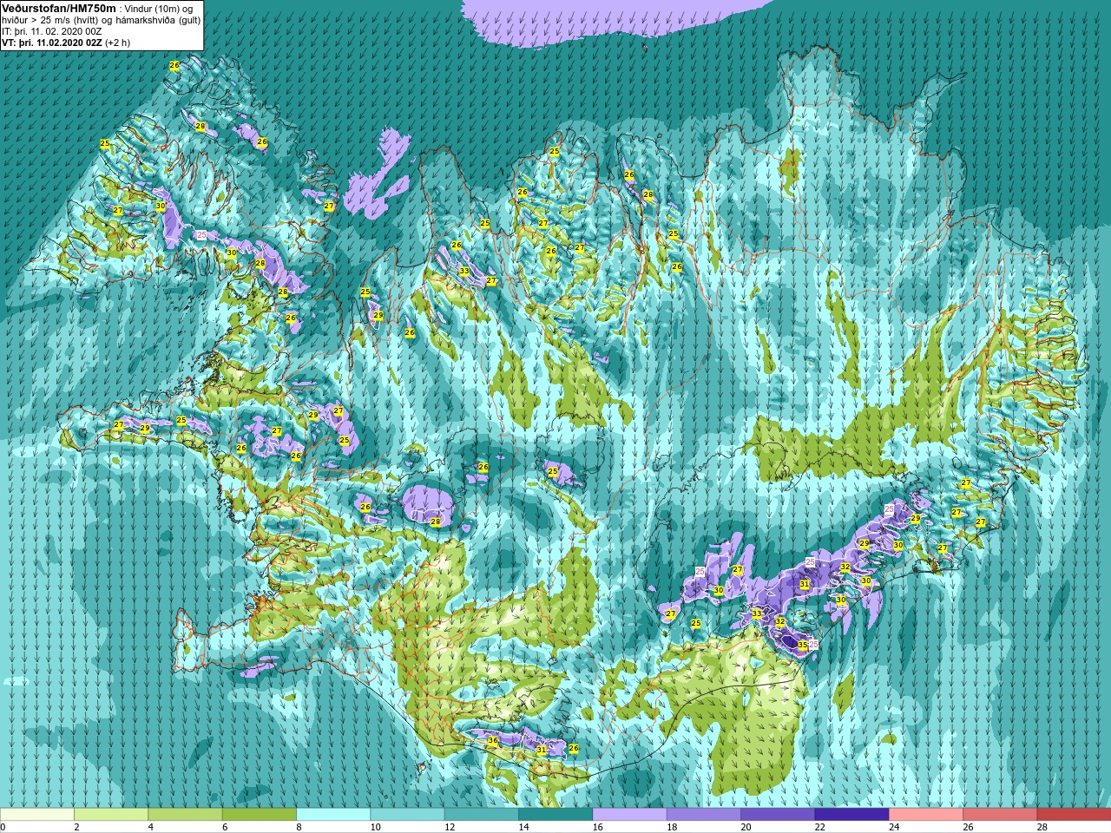Click the 18–20 m/s medium purple legend swatch
The height and width of the screenshot is (833, 1111).
pyautogui.click(x=704, y=815)
